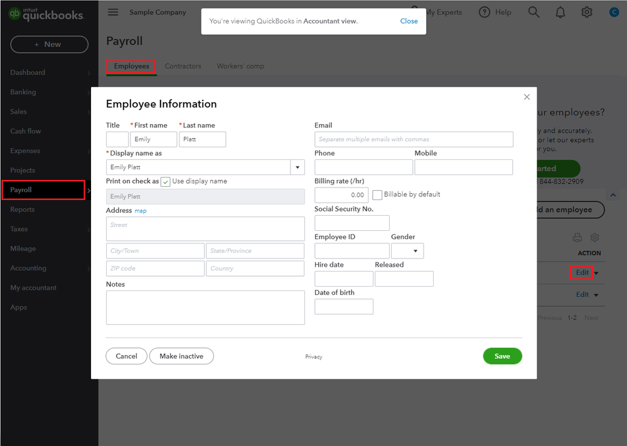Expand the Accounting sidebar arrow
627x446 pixels.
click(x=88, y=268)
